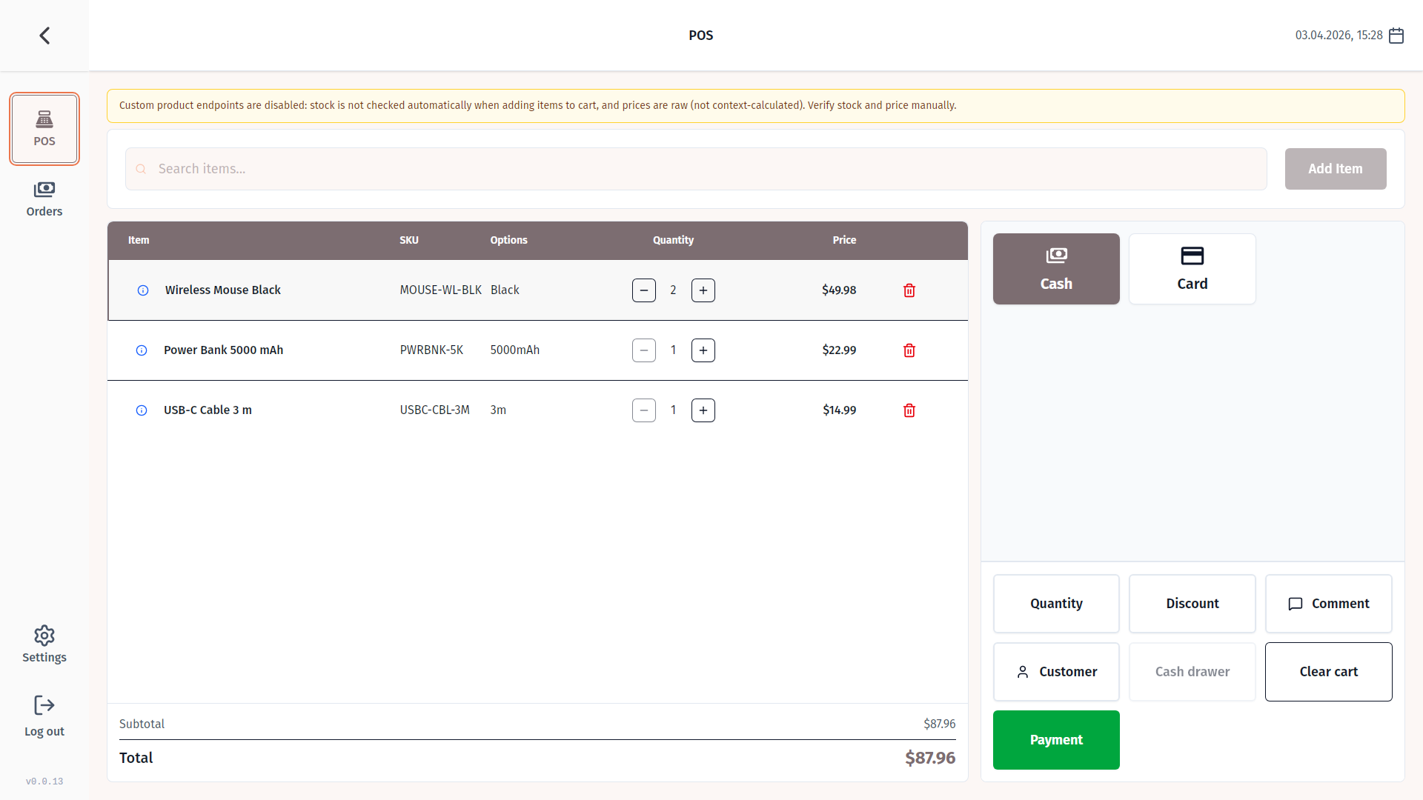The width and height of the screenshot is (1423, 800).
Task: Click the Black option value
Action: (505, 290)
